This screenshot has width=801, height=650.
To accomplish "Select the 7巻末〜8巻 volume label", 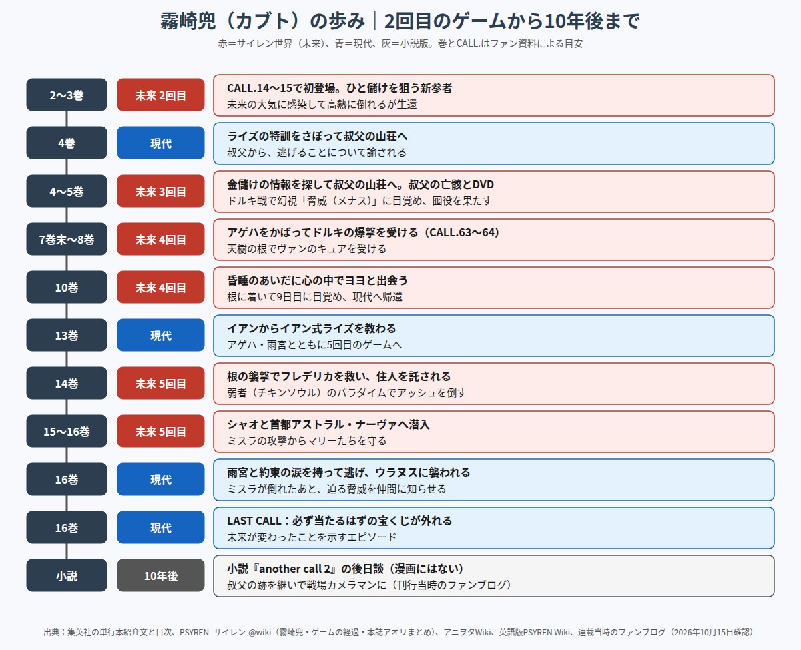I will (67, 239).
